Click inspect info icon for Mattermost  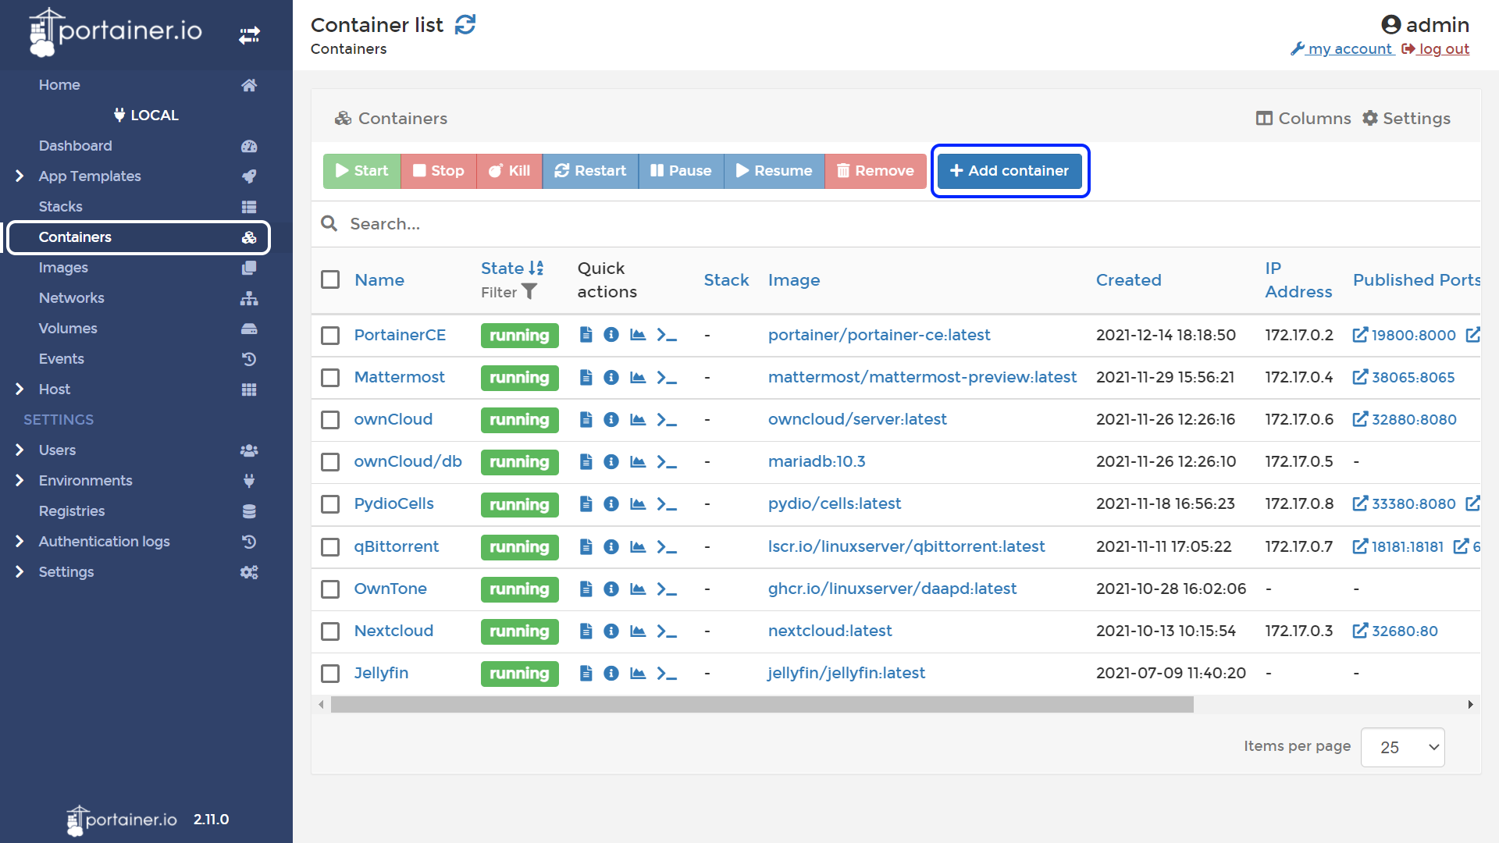pos(611,378)
